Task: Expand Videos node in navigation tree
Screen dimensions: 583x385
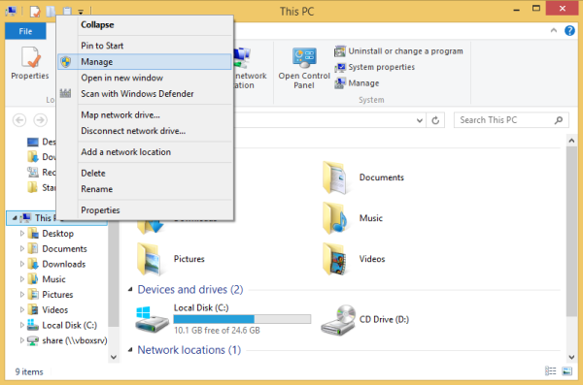Action: point(22,309)
